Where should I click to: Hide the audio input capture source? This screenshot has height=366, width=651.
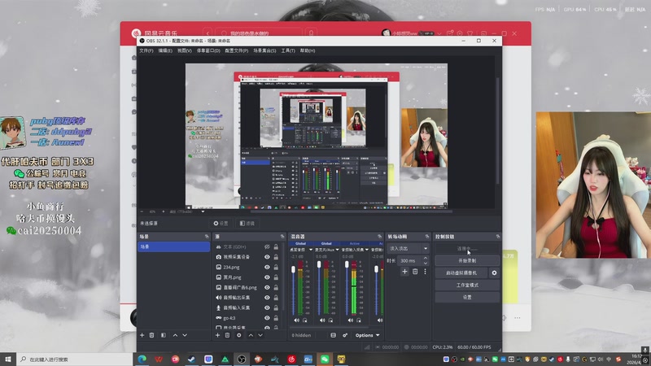pos(267,308)
